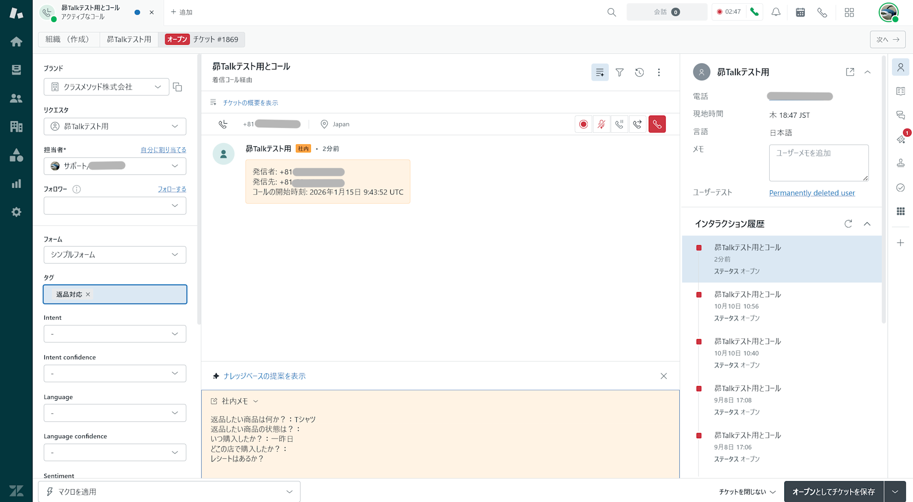Open the Home icon in the left sidebar
913x502 pixels.
(16, 41)
